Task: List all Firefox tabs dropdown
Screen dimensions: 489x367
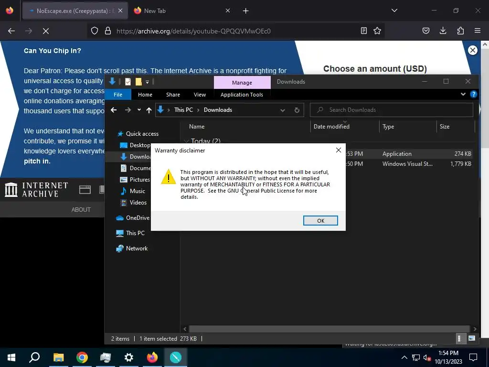Action: (394, 11)
